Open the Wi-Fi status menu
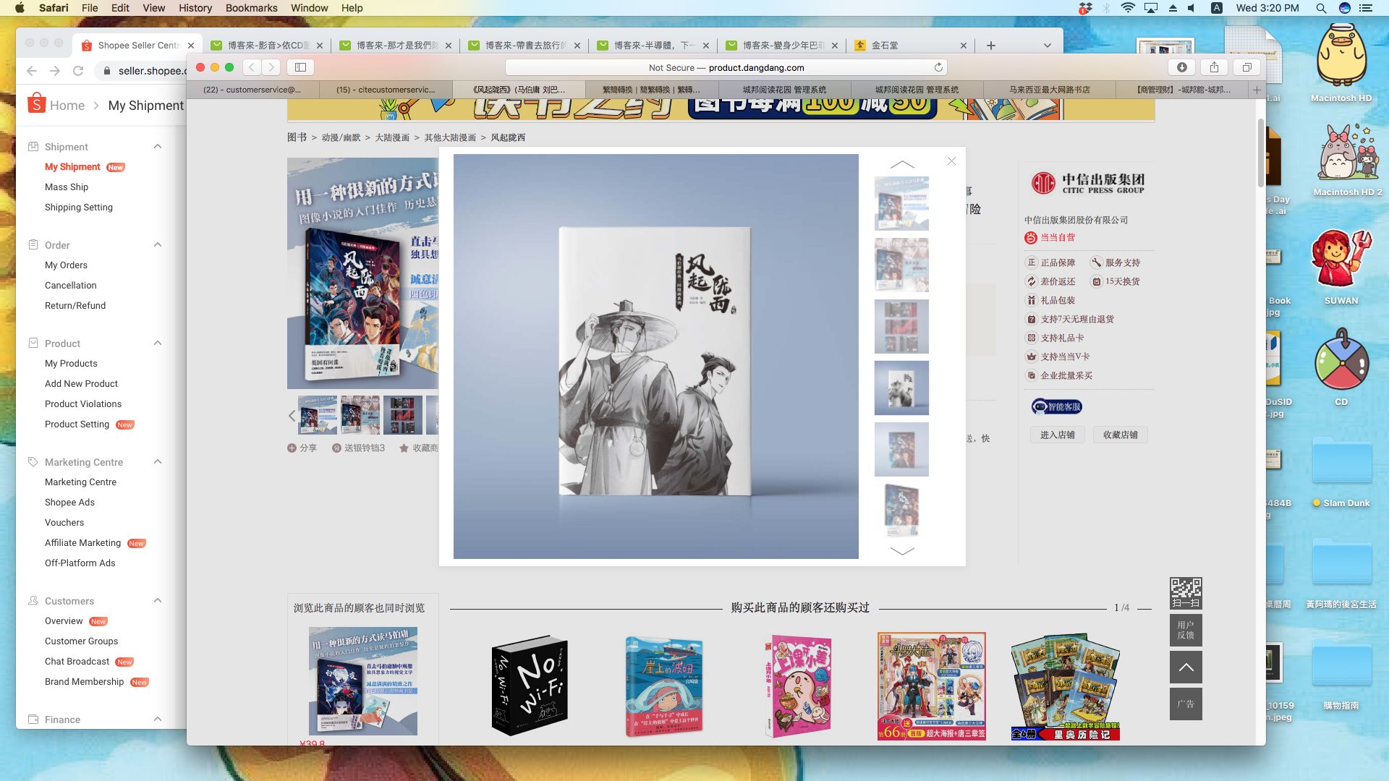The width and height of the screenshot is (1389, 781). pyautogui.click(x=1128, y=8)
